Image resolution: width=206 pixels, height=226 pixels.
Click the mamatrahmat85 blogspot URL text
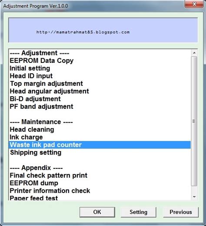(83, 32)
